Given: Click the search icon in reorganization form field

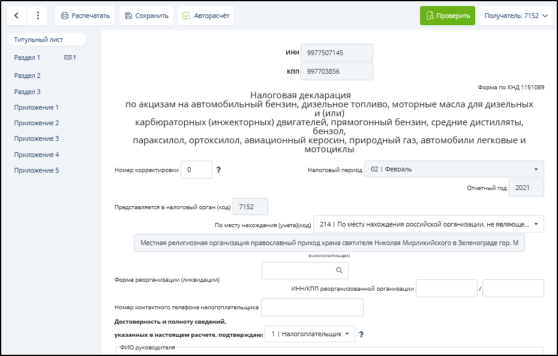Looking at the screenshot, I should coord(340,271).
